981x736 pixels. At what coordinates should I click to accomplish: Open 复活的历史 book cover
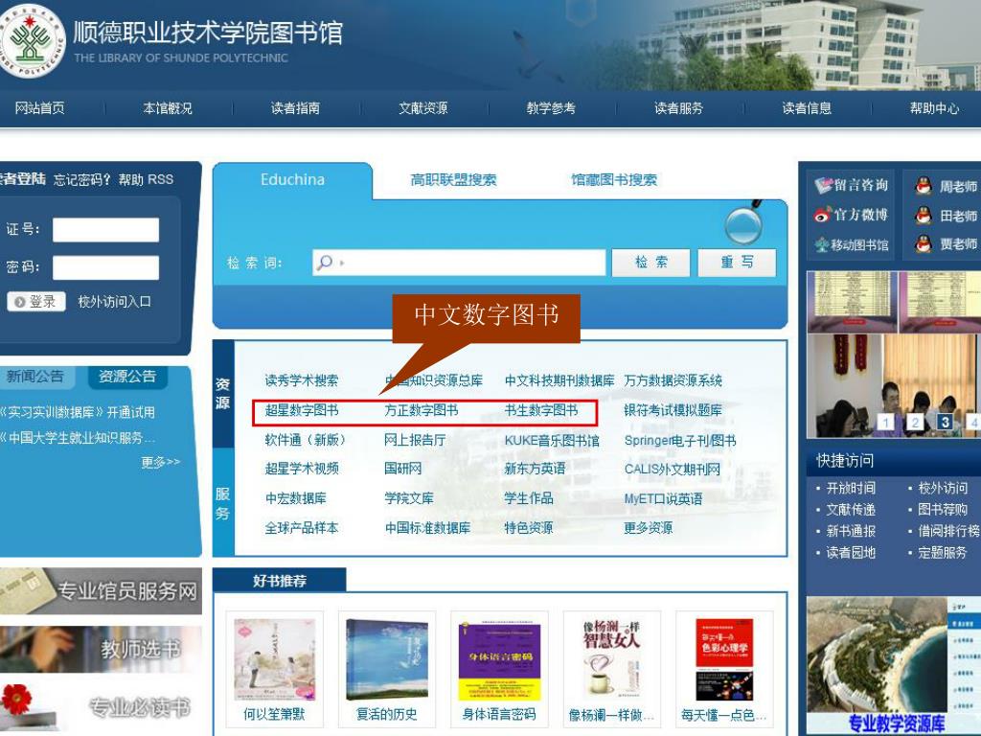pos(387,659)
